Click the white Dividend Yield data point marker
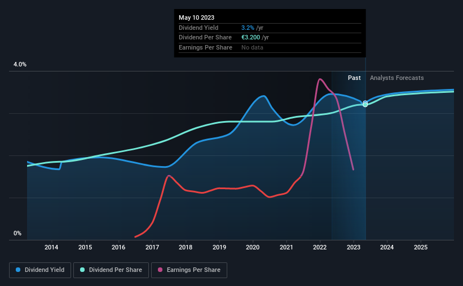The image size is (463, 286). 365,102
